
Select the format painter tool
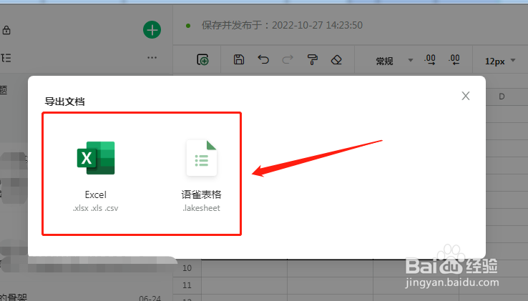click(x=312, y=59)
